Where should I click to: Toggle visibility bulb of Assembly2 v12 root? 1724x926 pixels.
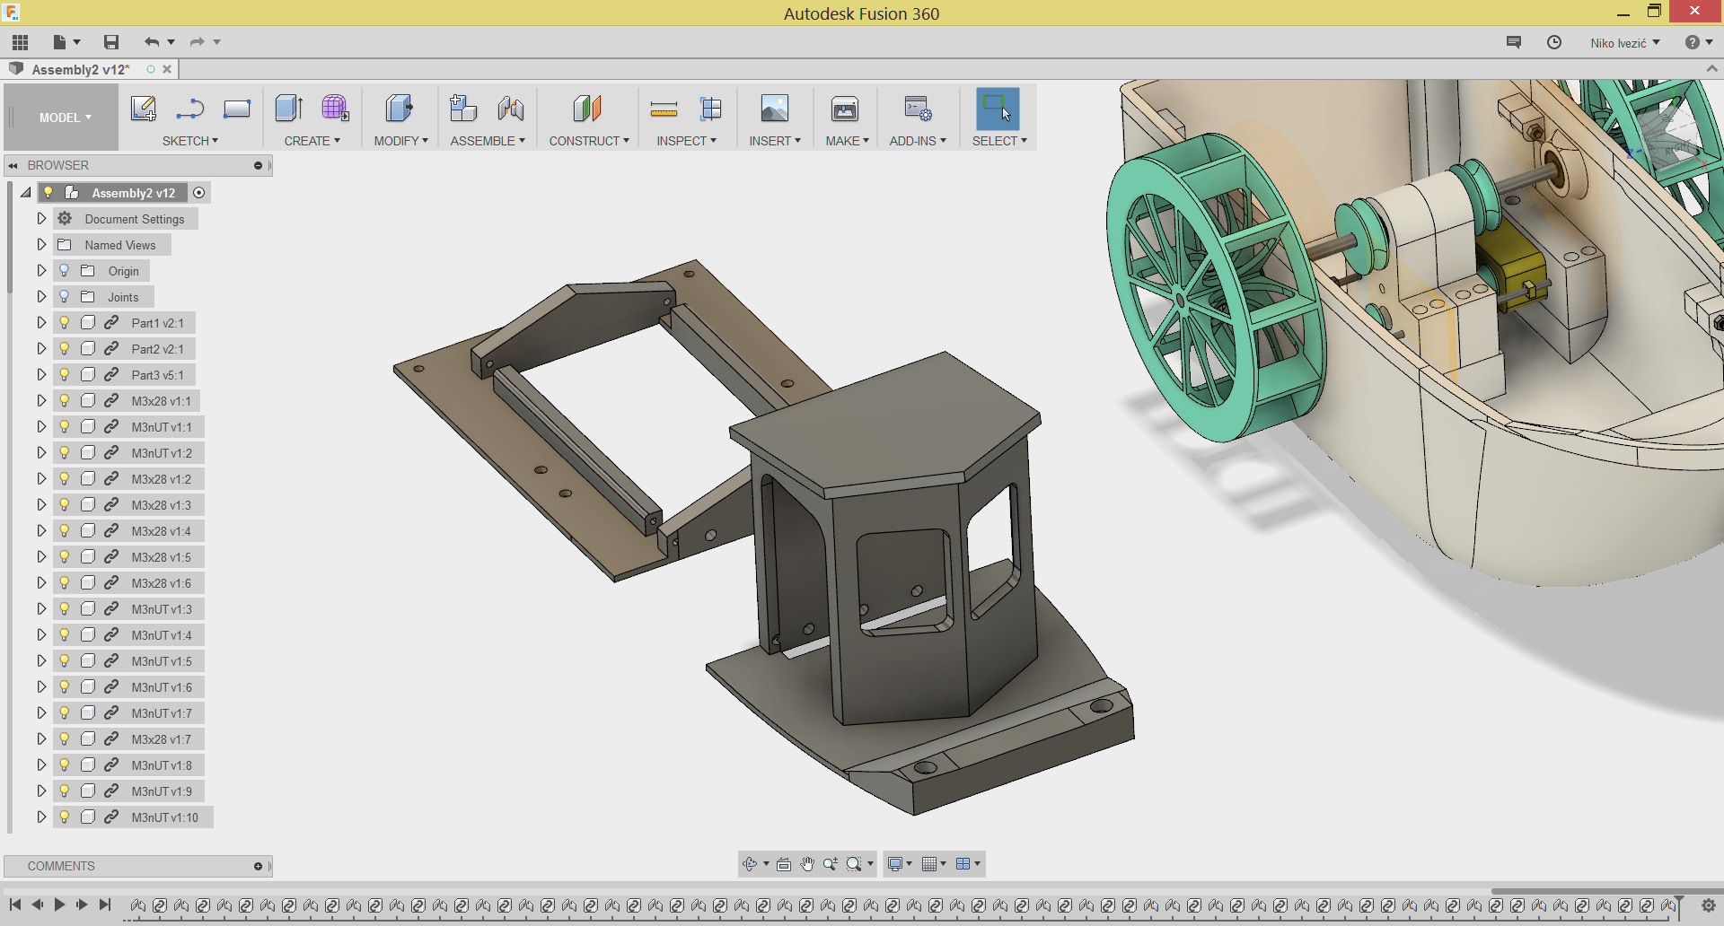point(48,192)
